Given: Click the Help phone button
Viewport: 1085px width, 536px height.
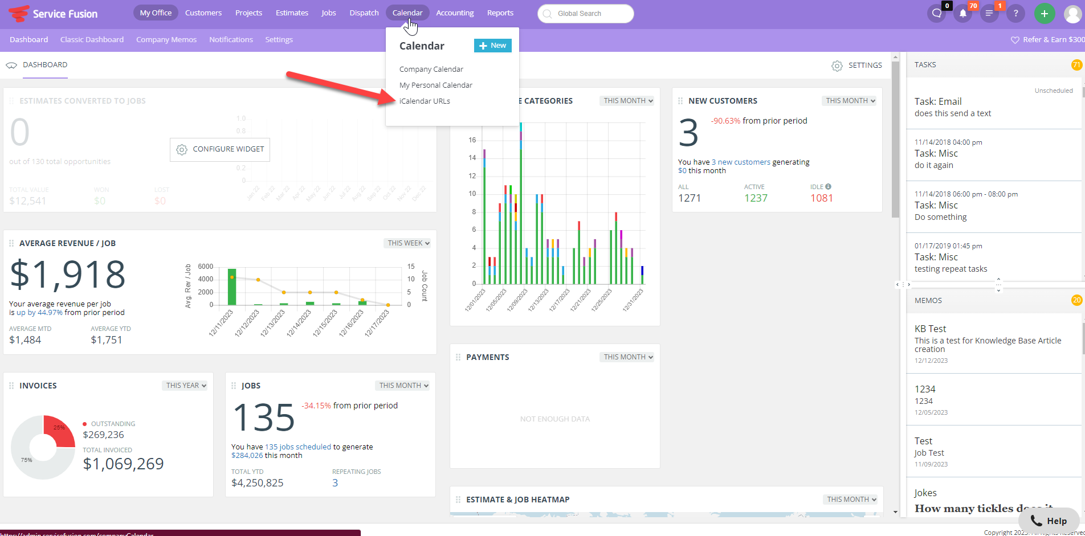Looking at the screenshot, I should [1049, 521].
